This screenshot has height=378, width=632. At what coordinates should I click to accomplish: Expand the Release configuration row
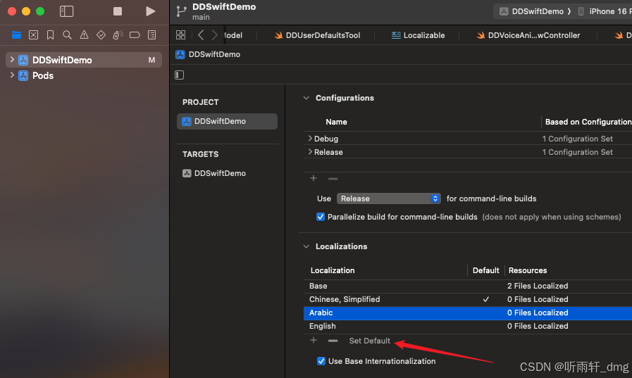[310, 152]
